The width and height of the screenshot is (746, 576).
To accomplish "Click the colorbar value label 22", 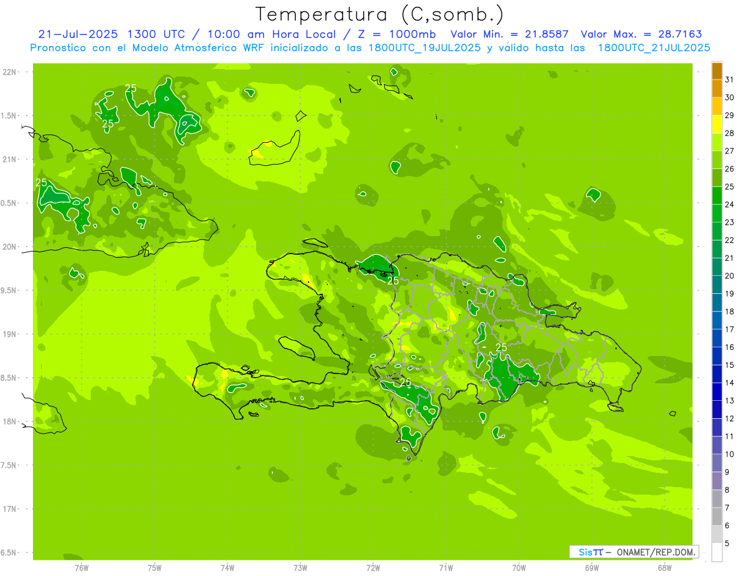I will coord(730,240).
